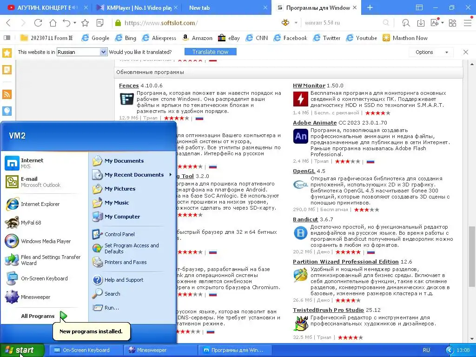The height and width of the screenshot is (357, 476).
Task: Expand All Programs list
Action: point(44,316)
